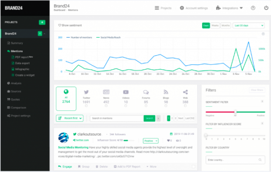Select the Web share icon
This screenshot has height=172, width=271.
click(x=185, y=92)
